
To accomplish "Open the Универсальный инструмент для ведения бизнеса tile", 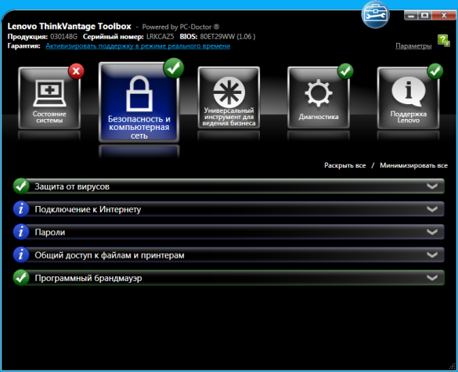I will tap(229, 98).
